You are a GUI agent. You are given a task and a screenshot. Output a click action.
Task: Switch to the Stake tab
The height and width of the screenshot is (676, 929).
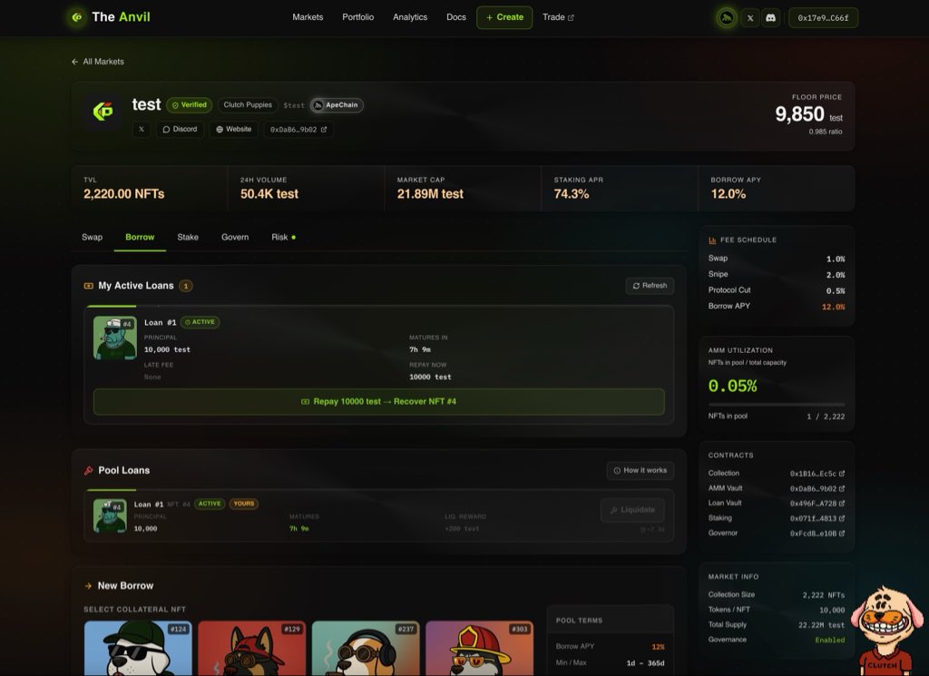point(188,238)
